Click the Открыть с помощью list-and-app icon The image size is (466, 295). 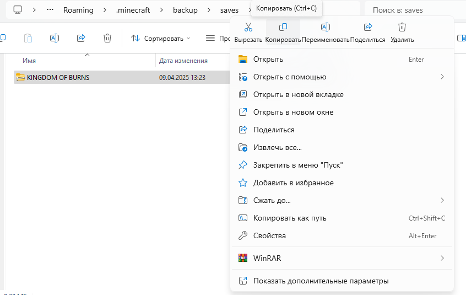pos(243,77)
